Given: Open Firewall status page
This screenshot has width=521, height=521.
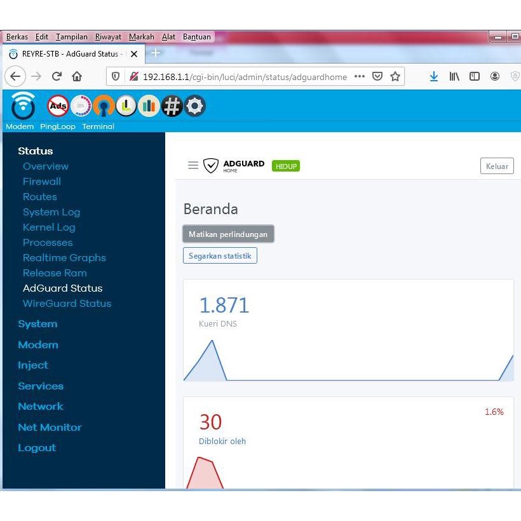Looking at the screenshot, I should pyautogui.click(x=42, y=182).
